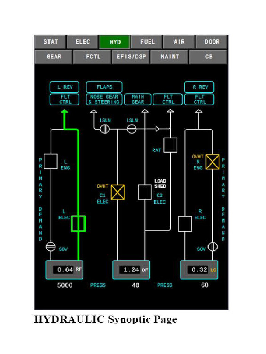The image size is (266, 354).
Task: Click the OF indicator on center reservoir
Action: point(145,270)
